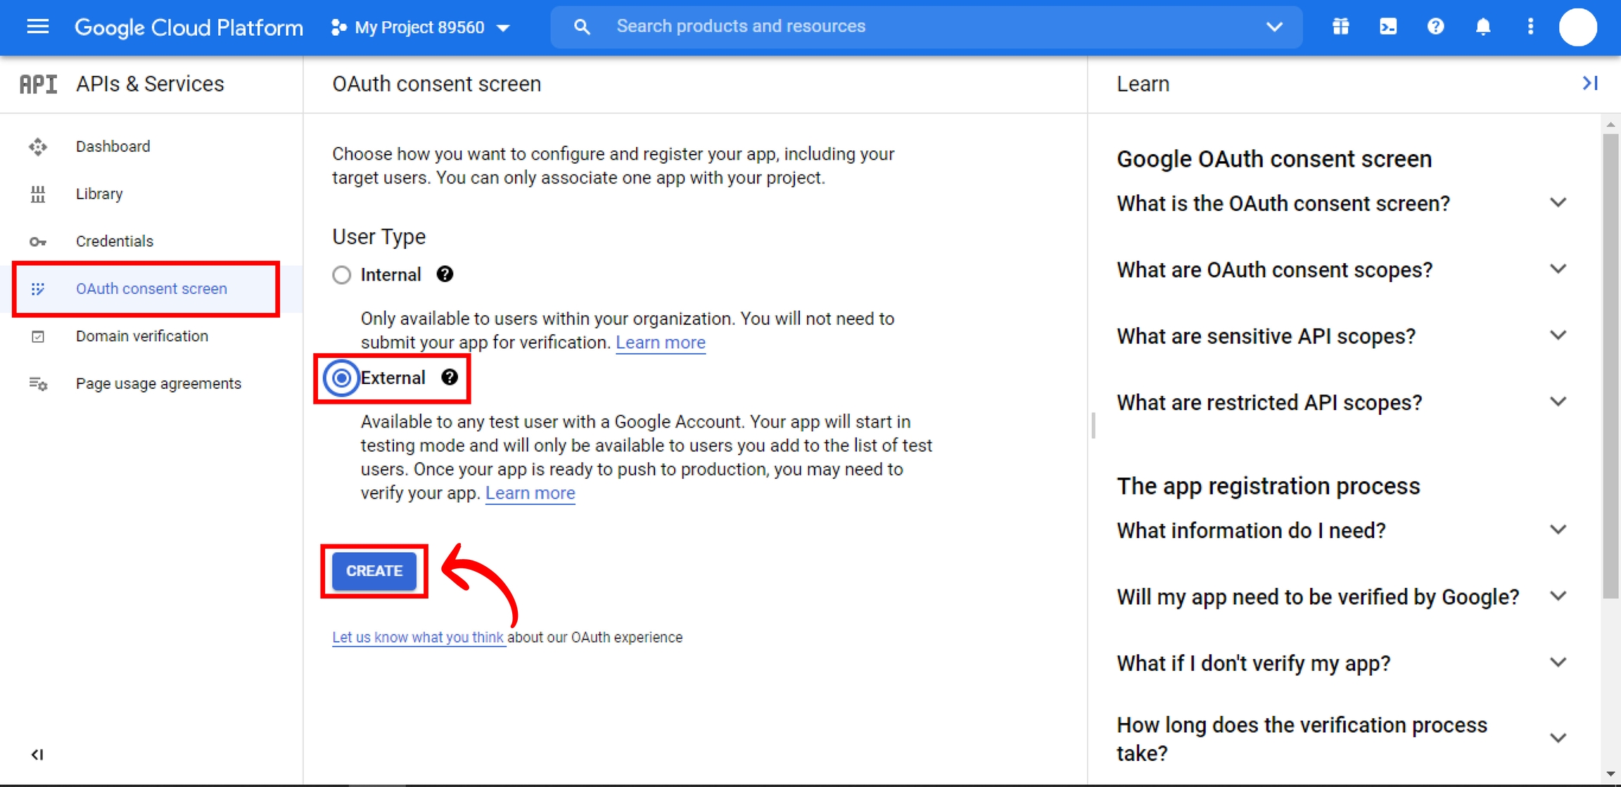Open the hamburger navigation menu
The width and height of the screenshot is (1621, 787).
coord(38,27)
